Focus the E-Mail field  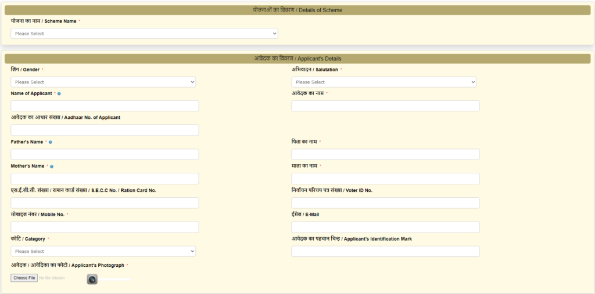click(x=386, y=227)
